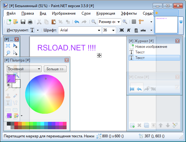Image resolution: width=186 pixels, height=142 pixels.
Task: Zoom out with the minus magnifier icon
Action: tap(94, 22)
